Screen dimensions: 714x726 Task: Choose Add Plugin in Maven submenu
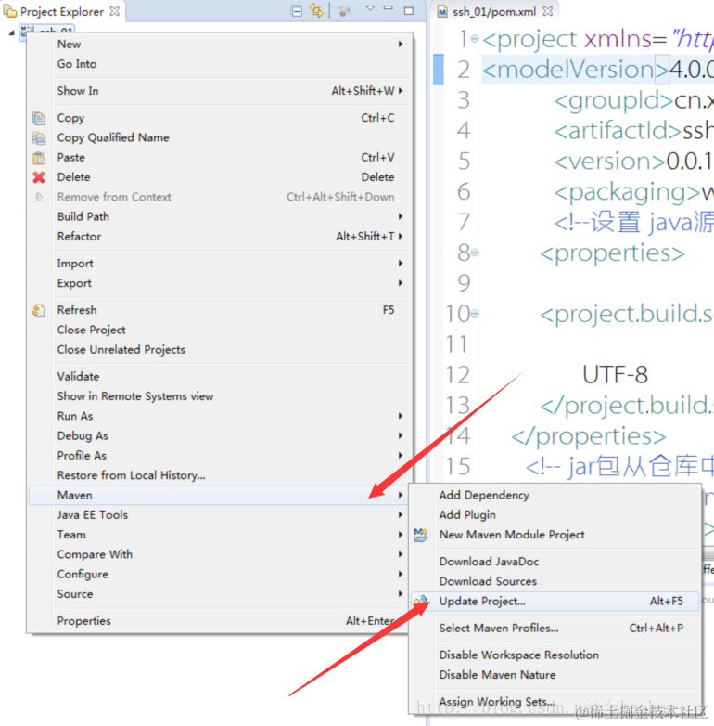coord(555,515)
